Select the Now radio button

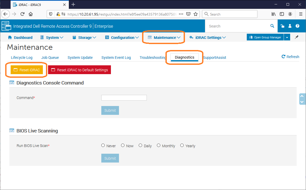[123, 145]
